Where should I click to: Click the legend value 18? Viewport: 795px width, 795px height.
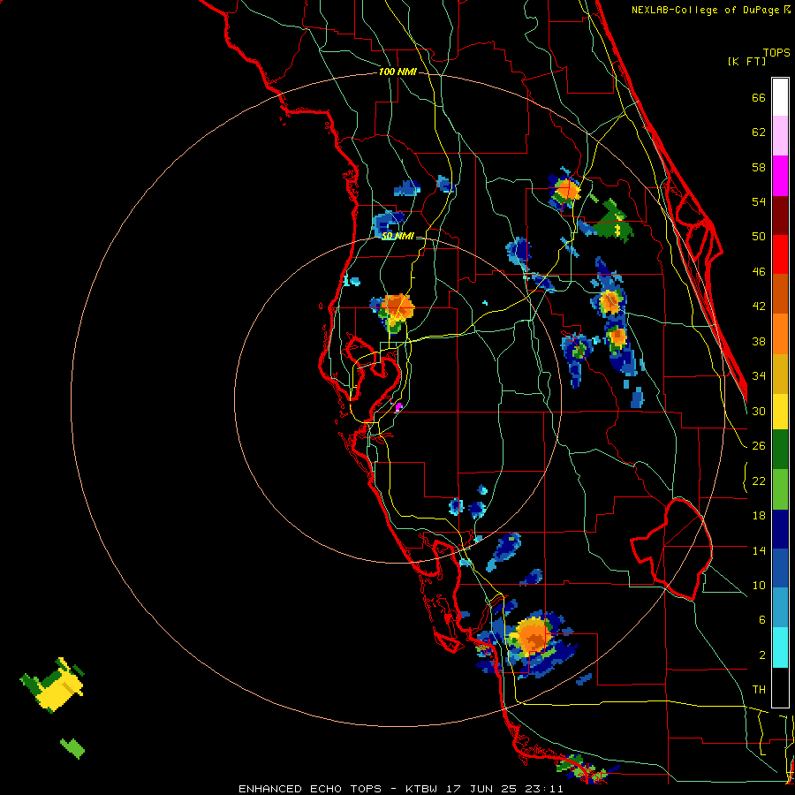(x=759, y=516)
